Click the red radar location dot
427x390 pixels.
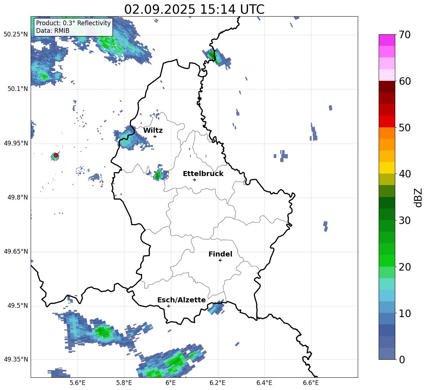click(56, 155)
